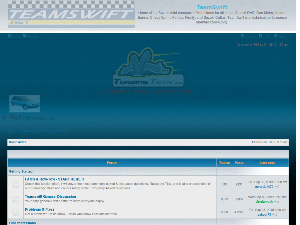Open saboor73 user profile
This screenshot has width=300, height=225.
tap(264, 214)
